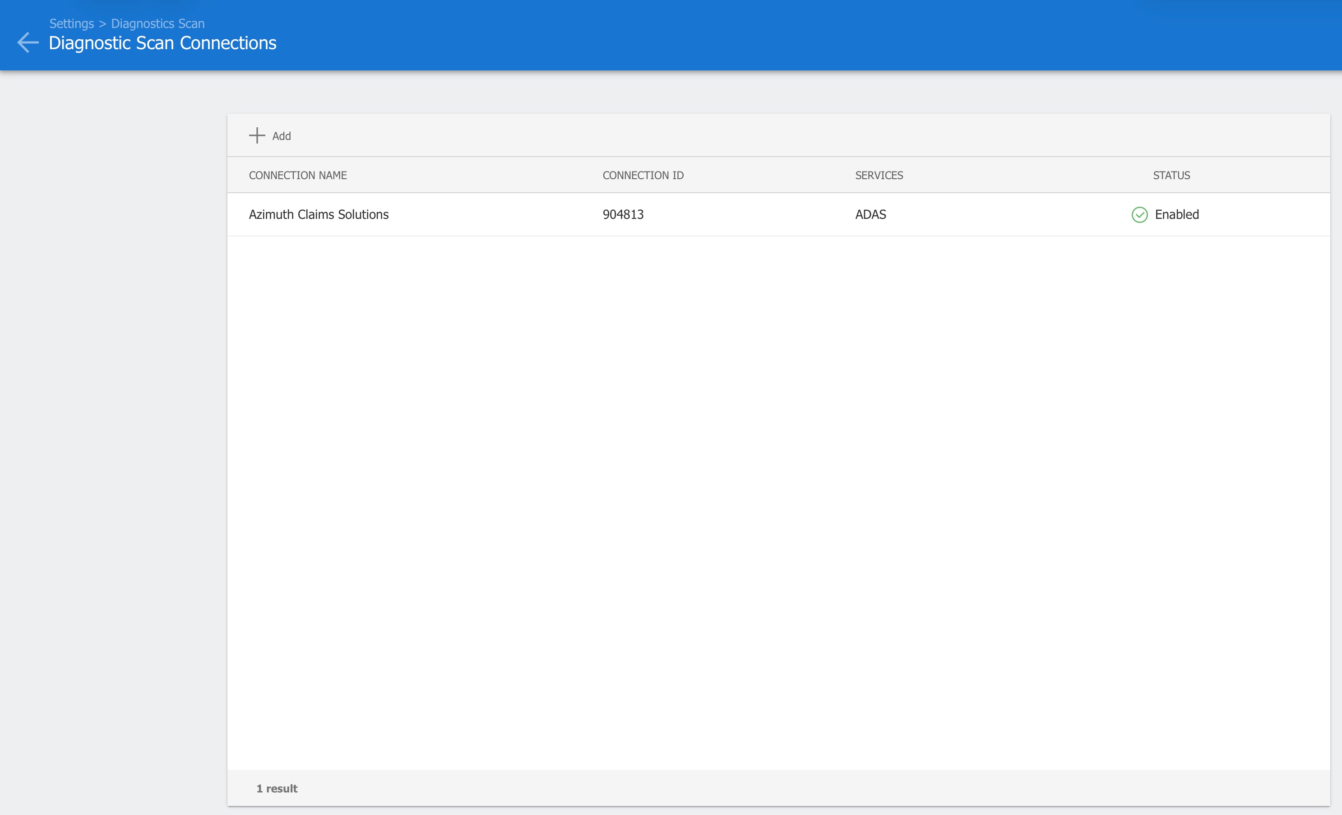This screenshot has height=815, width=1342.
Task: Click the green Enabled checkmark icon
Action: pos(1139,215)
